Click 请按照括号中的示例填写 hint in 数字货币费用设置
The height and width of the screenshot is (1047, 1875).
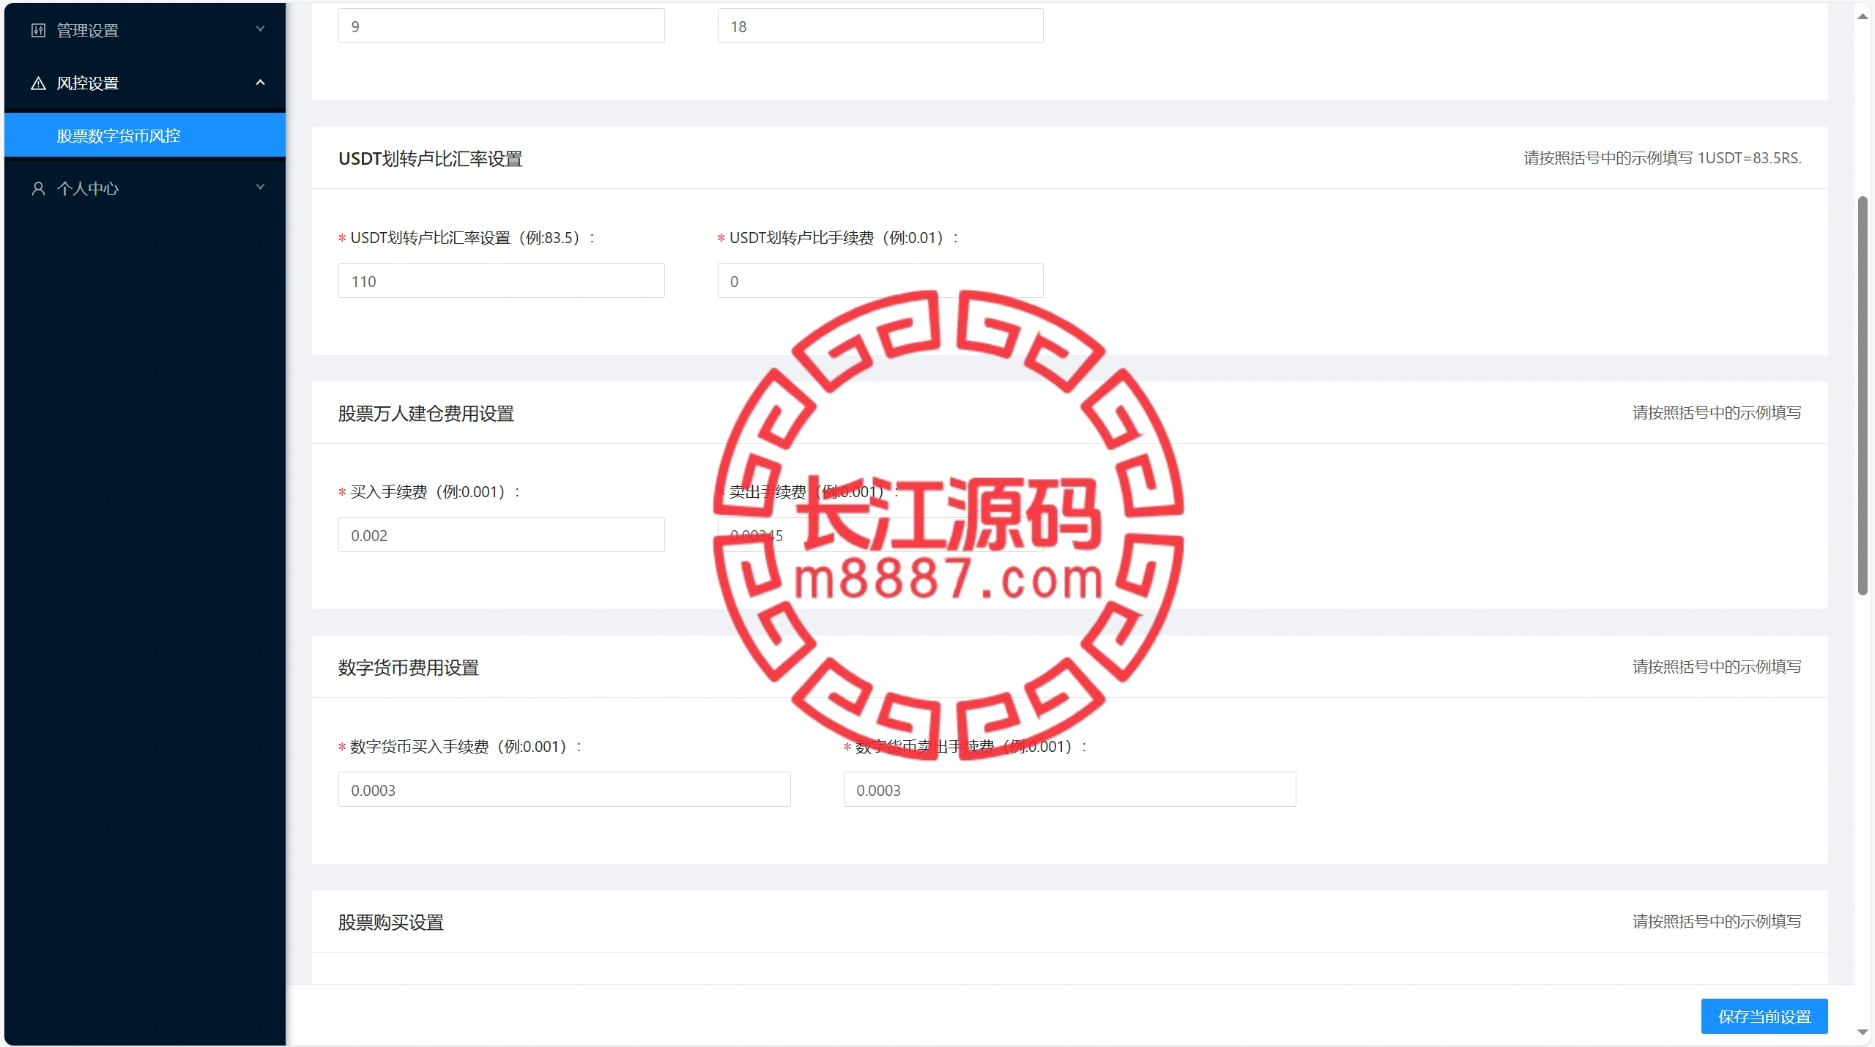click(1716, 667)
